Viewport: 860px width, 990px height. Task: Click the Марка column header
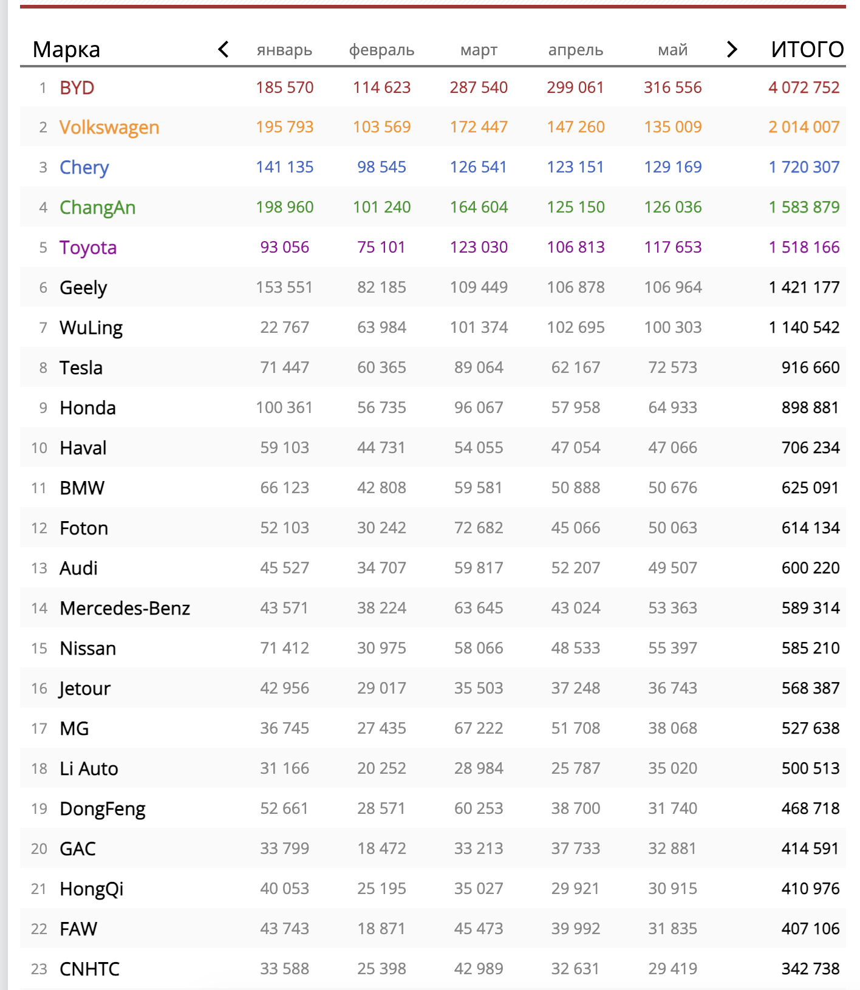pyautogui.click(x=66, y=49)
